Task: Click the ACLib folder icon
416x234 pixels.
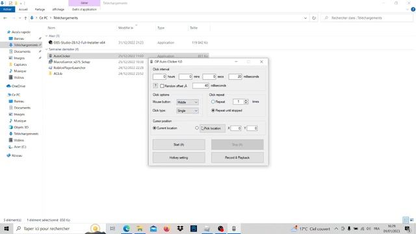Action: point(51,73)
